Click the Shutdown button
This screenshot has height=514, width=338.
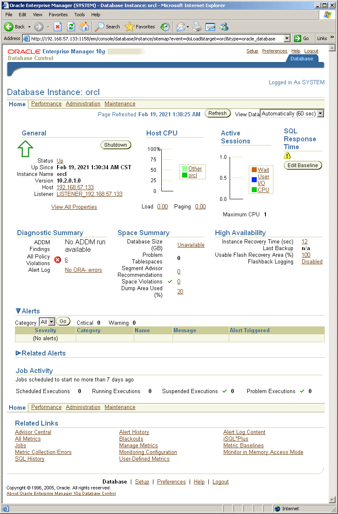(116, 145)
